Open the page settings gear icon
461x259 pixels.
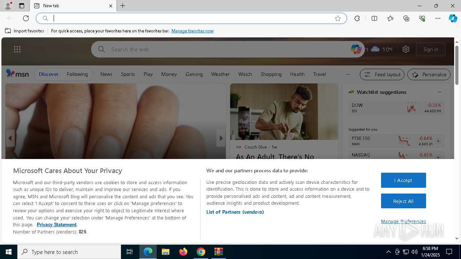point(406,49)
